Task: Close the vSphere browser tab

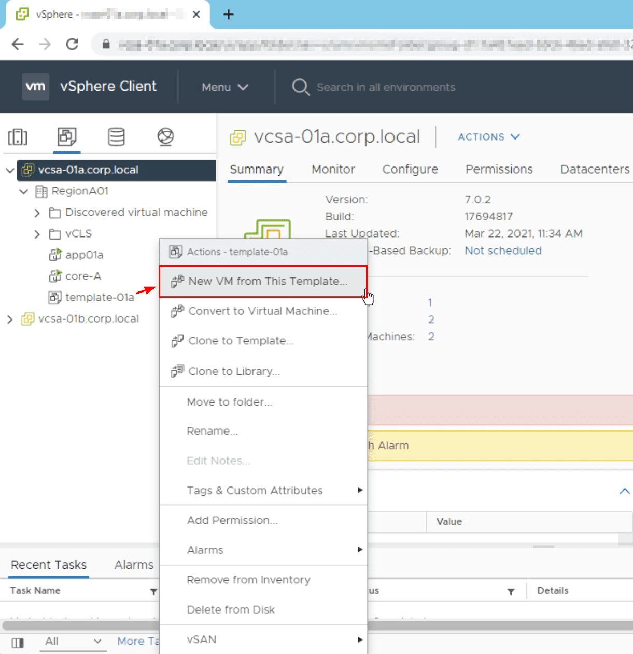Action: click(x=196, y=15)
